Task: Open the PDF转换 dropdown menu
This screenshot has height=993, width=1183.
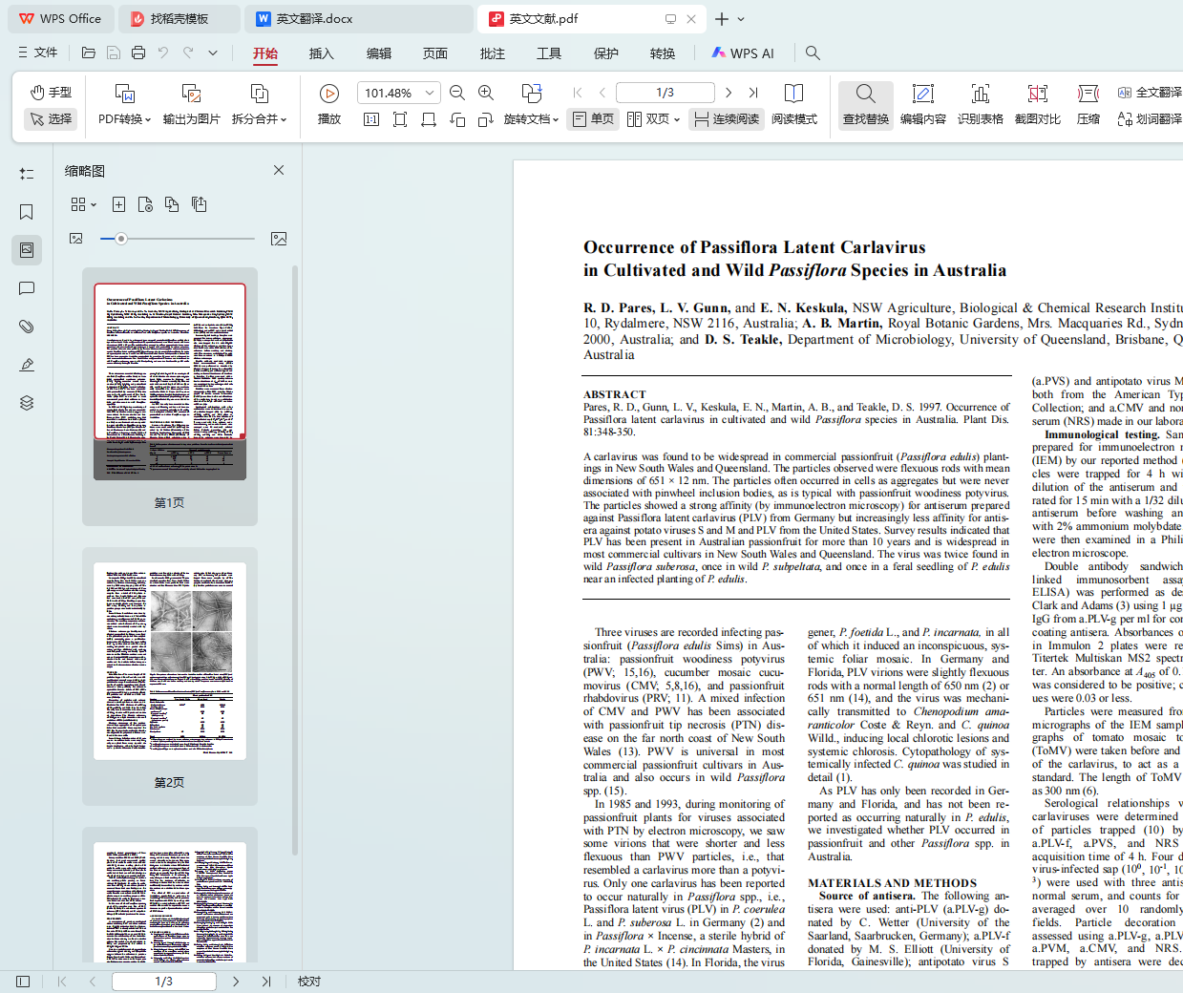Action: click(x=124, y=119)
